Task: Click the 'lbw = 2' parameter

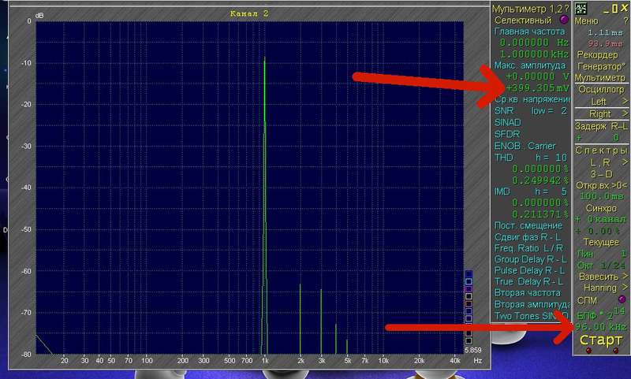Action: click(x=549, y=110)
